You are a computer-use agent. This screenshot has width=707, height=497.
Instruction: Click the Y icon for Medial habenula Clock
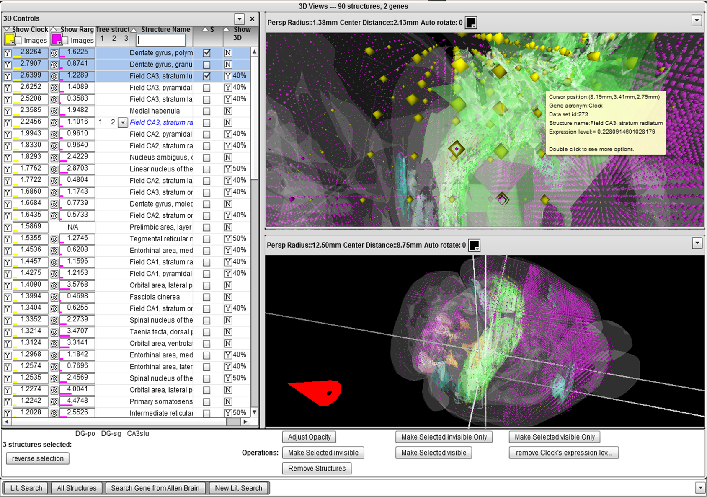click(8, 111)
